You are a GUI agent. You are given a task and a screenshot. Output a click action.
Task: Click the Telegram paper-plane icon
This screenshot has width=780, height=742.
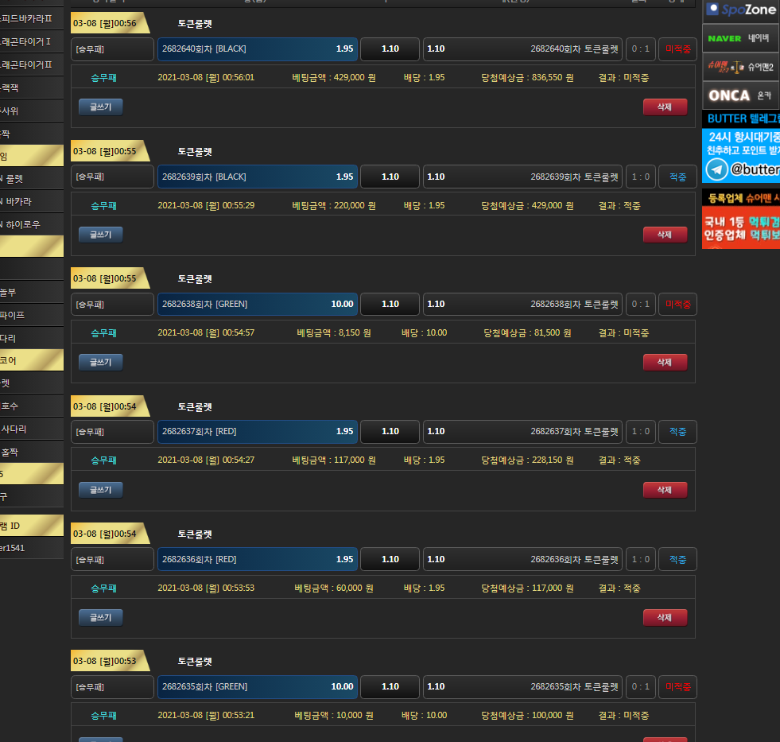coord(716,169)
